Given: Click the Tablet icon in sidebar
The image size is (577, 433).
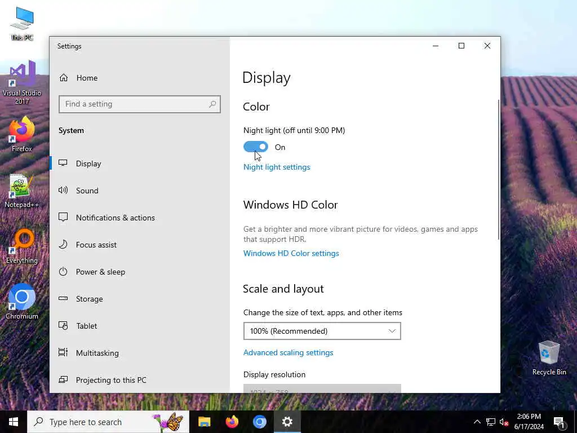Looking at the screenshot, I should pyautogui.click(x=63, y=325).
